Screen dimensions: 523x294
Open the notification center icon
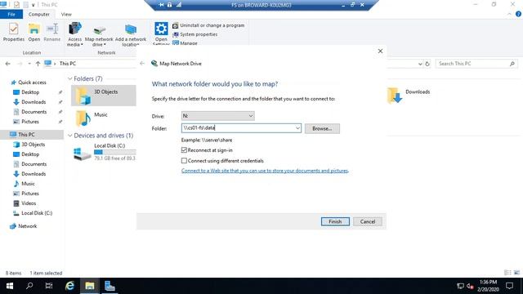(x=509, y=286)
